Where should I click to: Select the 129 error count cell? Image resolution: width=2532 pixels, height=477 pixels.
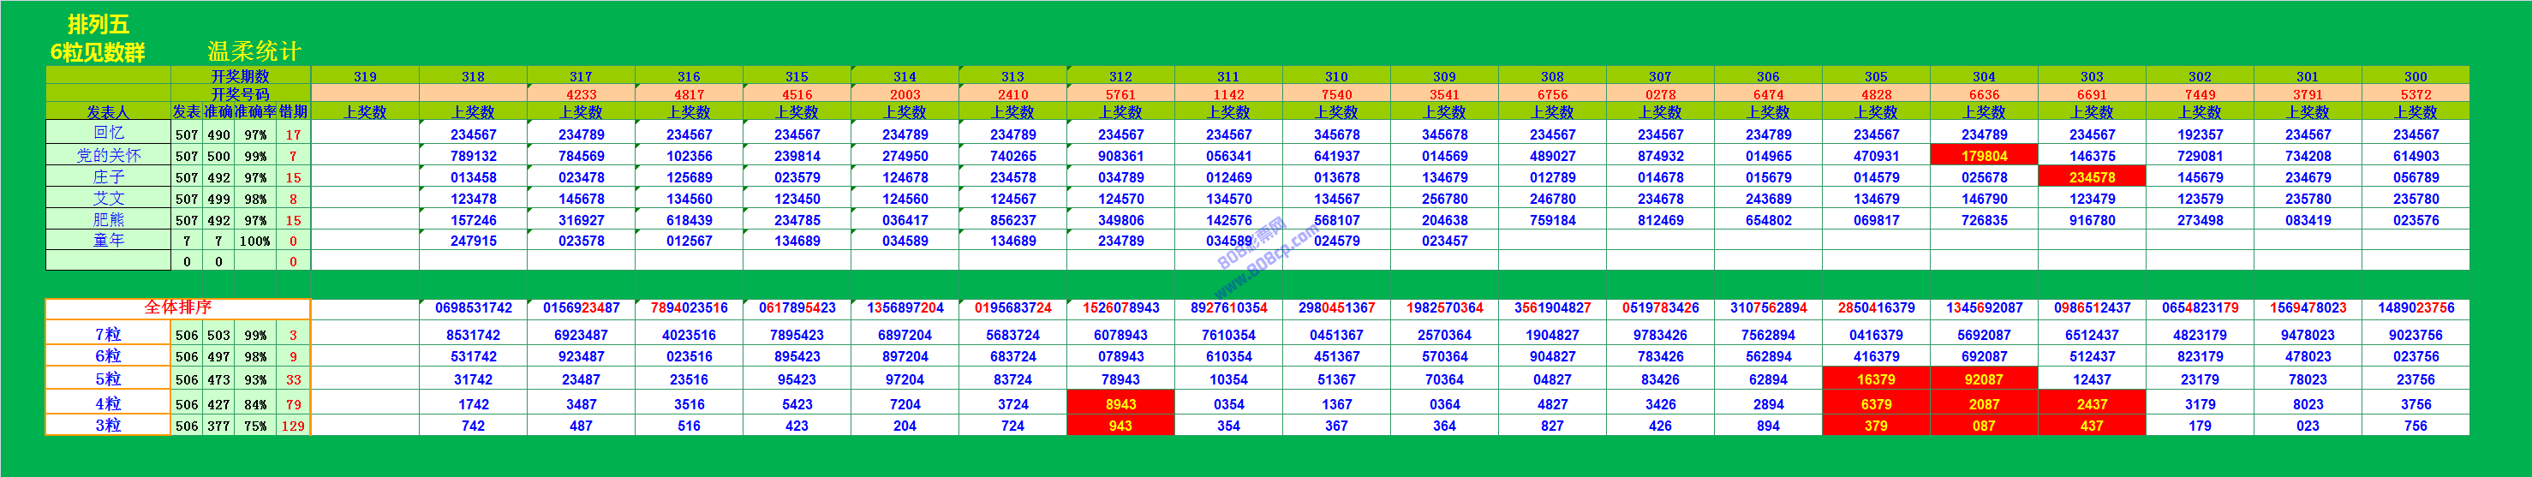293,426
